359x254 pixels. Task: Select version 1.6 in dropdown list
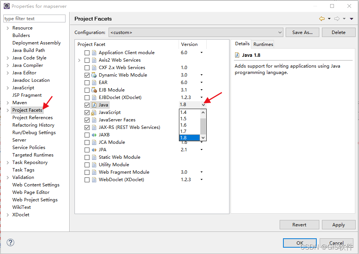[x=189, y=125]
